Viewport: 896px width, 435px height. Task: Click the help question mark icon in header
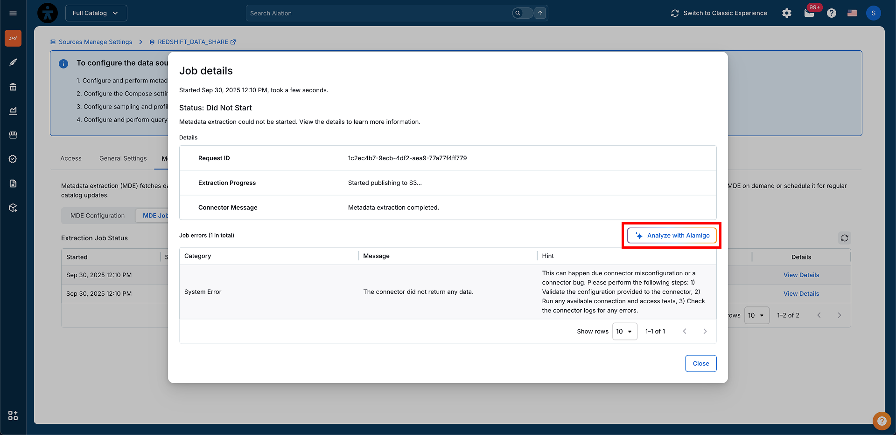pos(832,13)
